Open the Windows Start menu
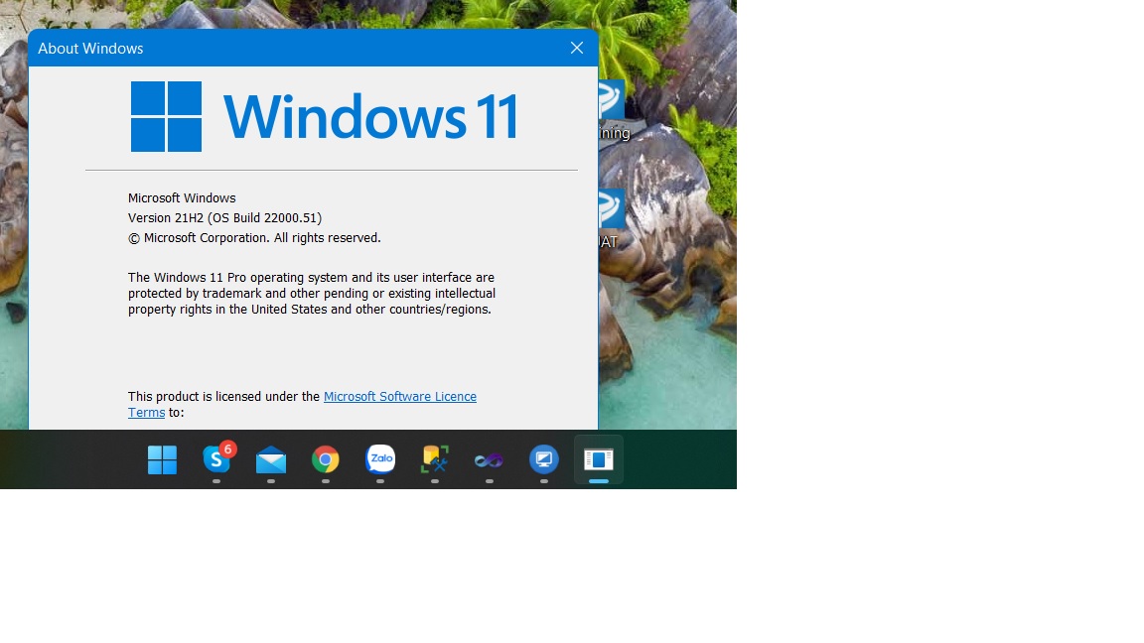The image size is (1144, 643). (x=162, y=460)
